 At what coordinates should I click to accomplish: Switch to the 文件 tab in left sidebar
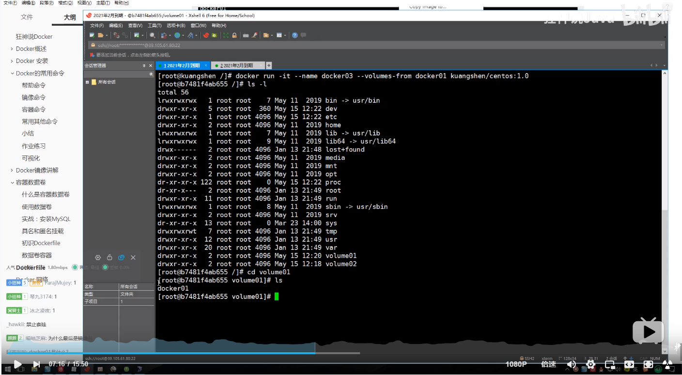point(27,17)
